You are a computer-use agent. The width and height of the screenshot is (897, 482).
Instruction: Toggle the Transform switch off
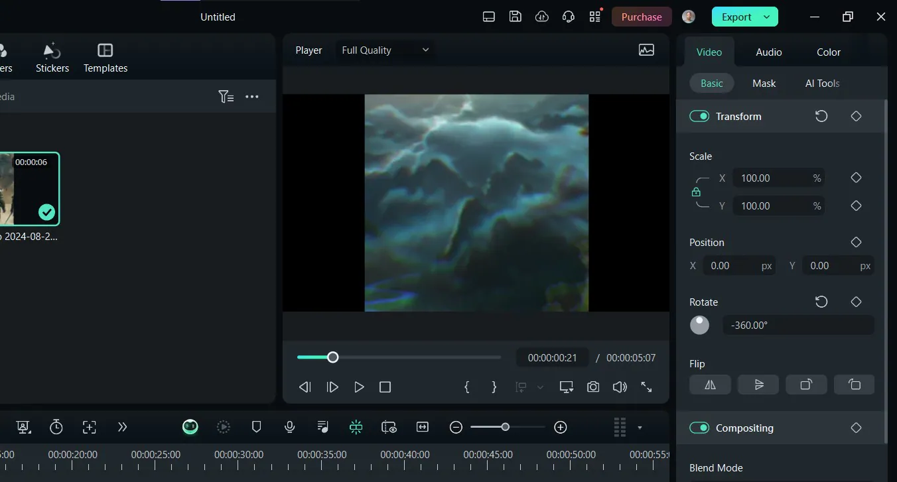(x=699, y=116)
